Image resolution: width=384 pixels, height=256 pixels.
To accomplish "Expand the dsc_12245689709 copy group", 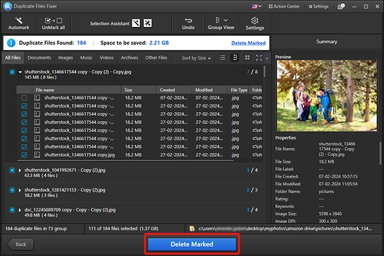I will point(20,210).
